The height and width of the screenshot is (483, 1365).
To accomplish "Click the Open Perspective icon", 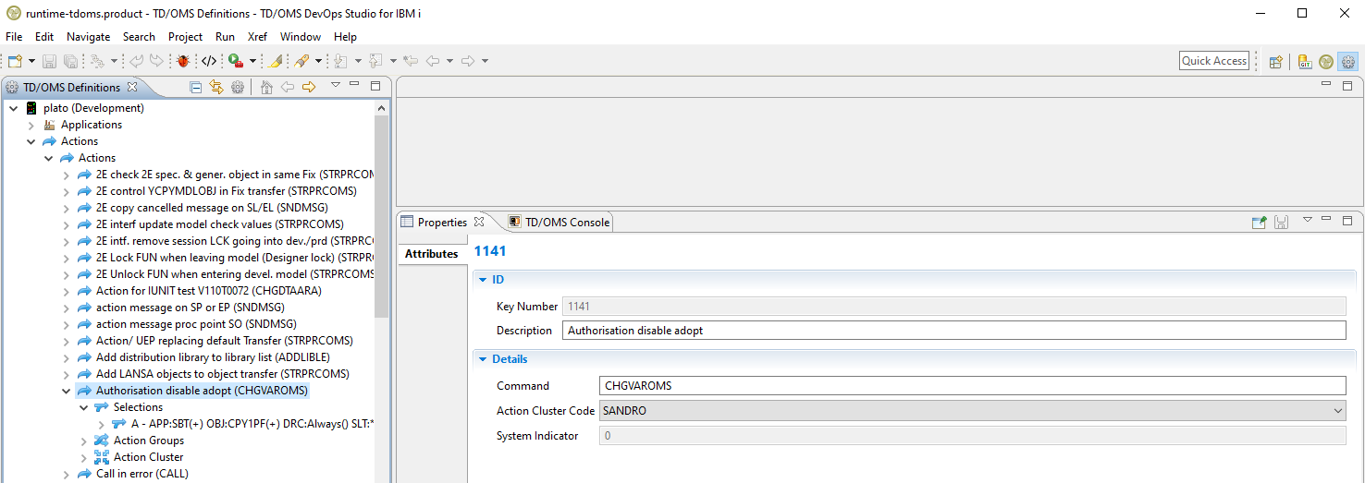I will coord(1275,62).
